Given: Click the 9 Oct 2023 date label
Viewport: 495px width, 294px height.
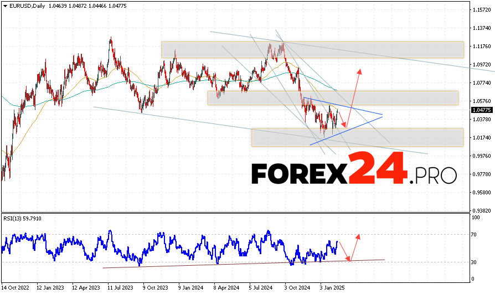Looking at the screenshot, I should [x=155, y=288].
